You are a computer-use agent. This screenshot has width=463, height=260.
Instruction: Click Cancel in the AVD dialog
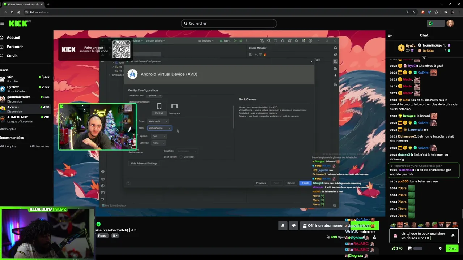291,183
